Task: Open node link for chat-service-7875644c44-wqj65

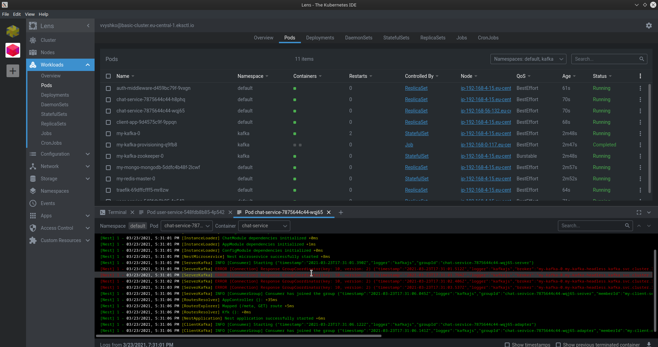Action: (486, 111)
